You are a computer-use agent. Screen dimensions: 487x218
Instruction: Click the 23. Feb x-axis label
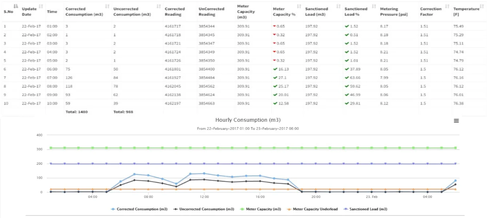372,197
